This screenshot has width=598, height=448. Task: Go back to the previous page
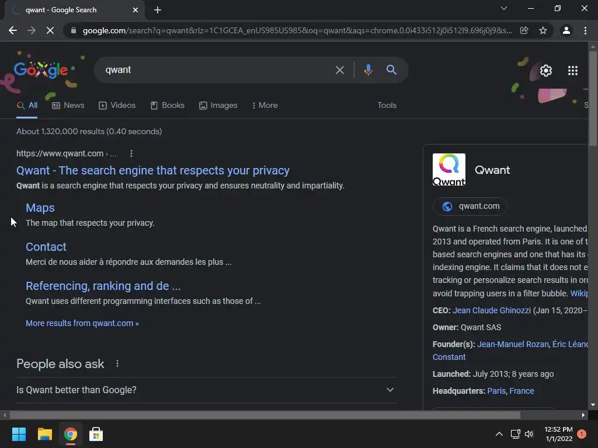13,30
